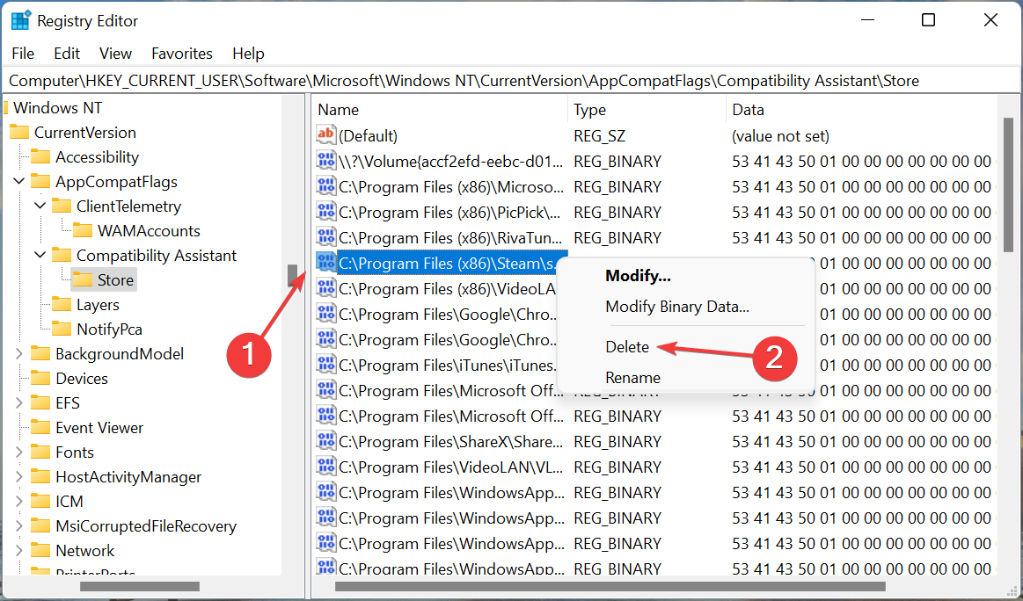Select the BackgroundModel key
This screenshot has width=1023, height=601.
click(120, 354)
